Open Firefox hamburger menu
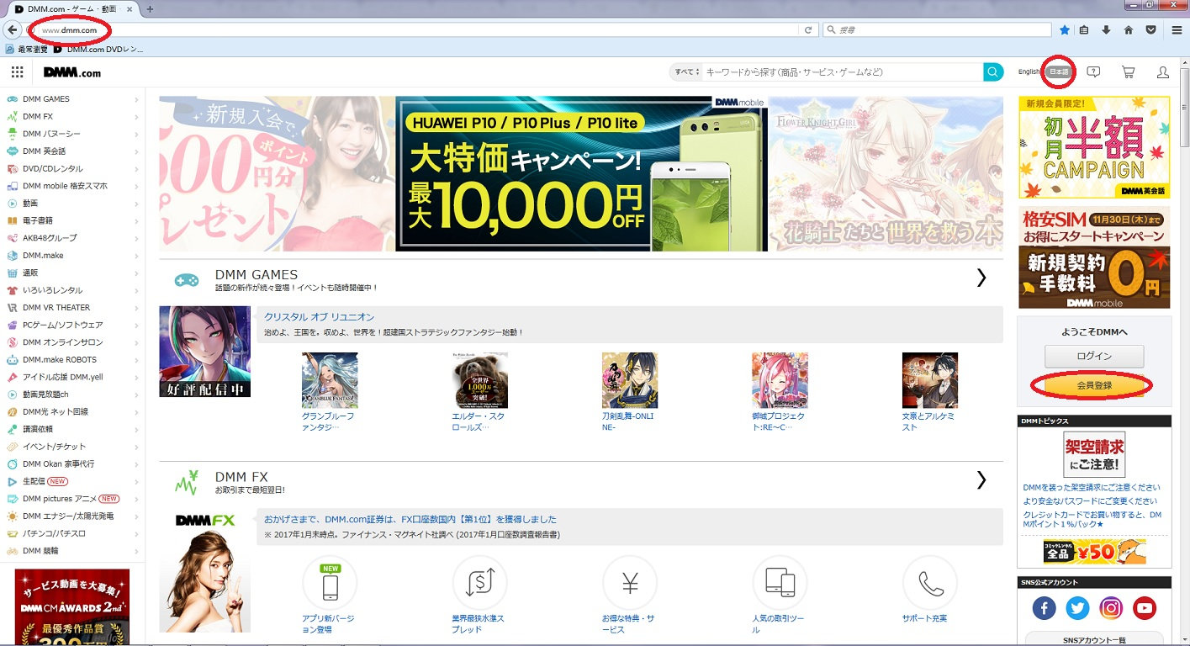1190x646 pixels. coord(1177,29)
